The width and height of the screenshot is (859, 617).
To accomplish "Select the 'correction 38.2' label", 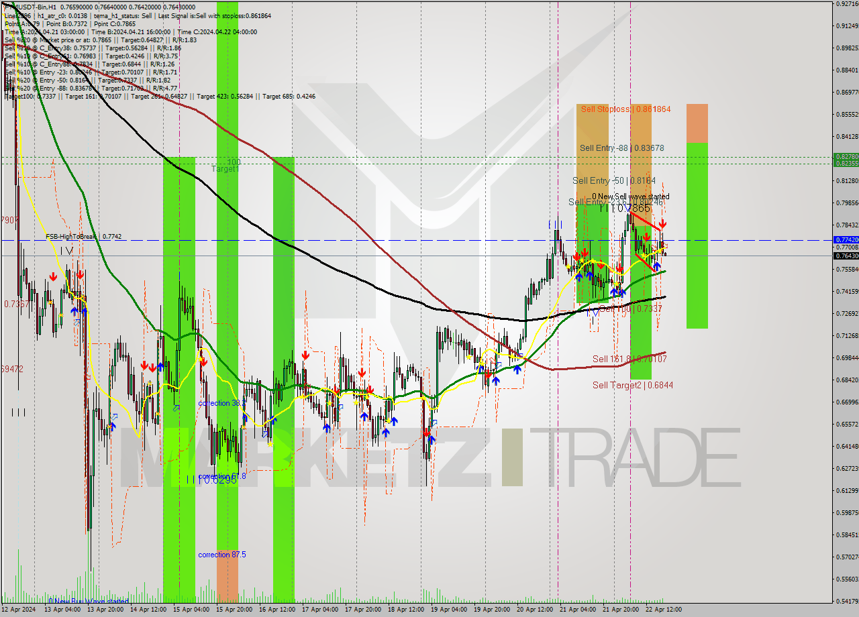I will point(222,404).
